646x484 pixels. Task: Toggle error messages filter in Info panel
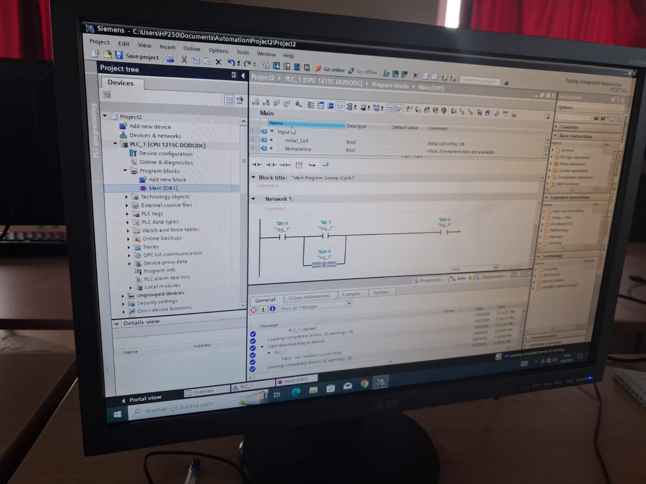(x=254, y=310)
